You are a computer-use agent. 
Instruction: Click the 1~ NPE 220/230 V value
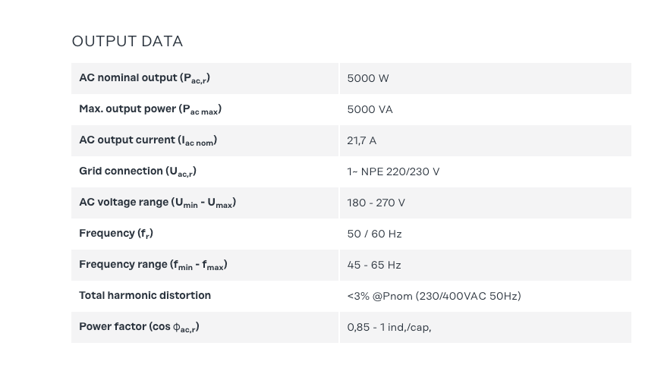click(x=393, y=171)
